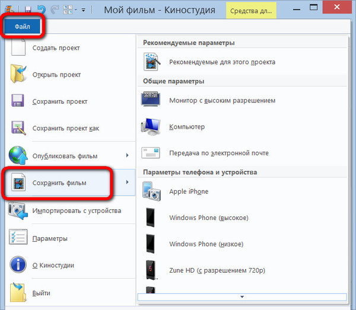Expand the Сохранить фильм submenu arrow
Image resolution: width=356 pixels, height=310 pixels.
coord(127,182)
